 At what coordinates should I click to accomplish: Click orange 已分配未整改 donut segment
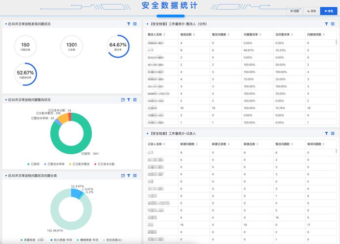[x=64, y=119]
